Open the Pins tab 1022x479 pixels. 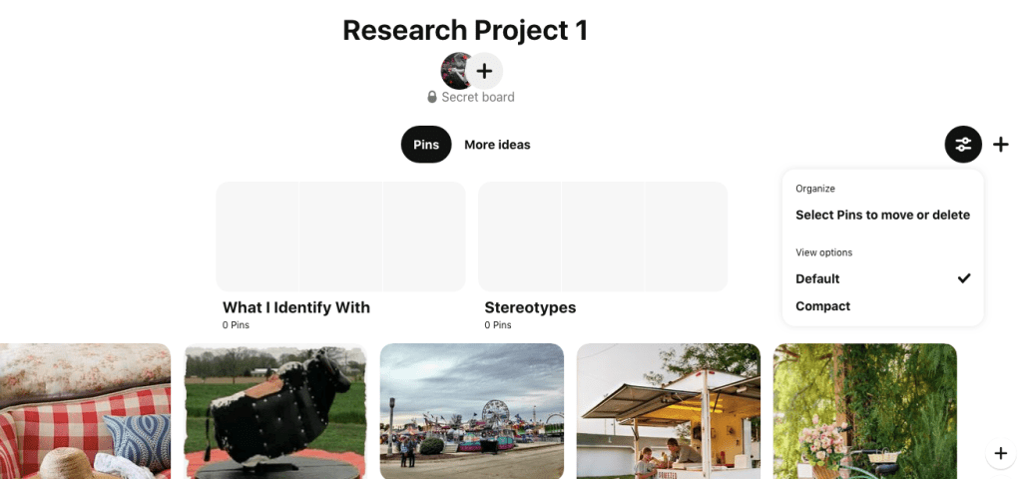(426, 145)
